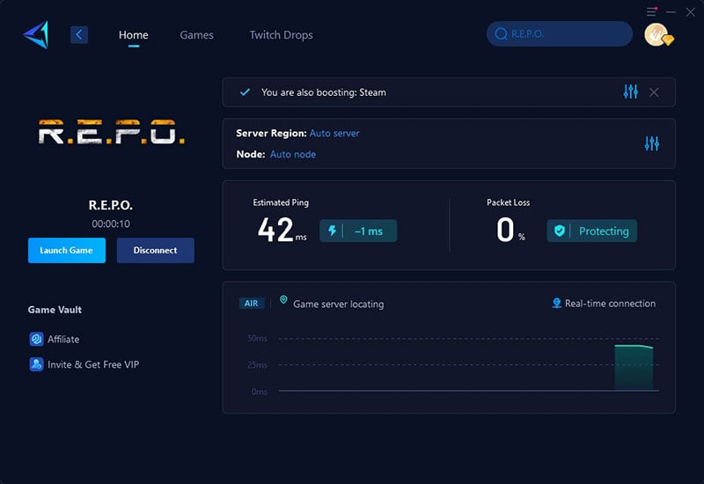Select the Auto server link
704x484 pixels.
334,133
